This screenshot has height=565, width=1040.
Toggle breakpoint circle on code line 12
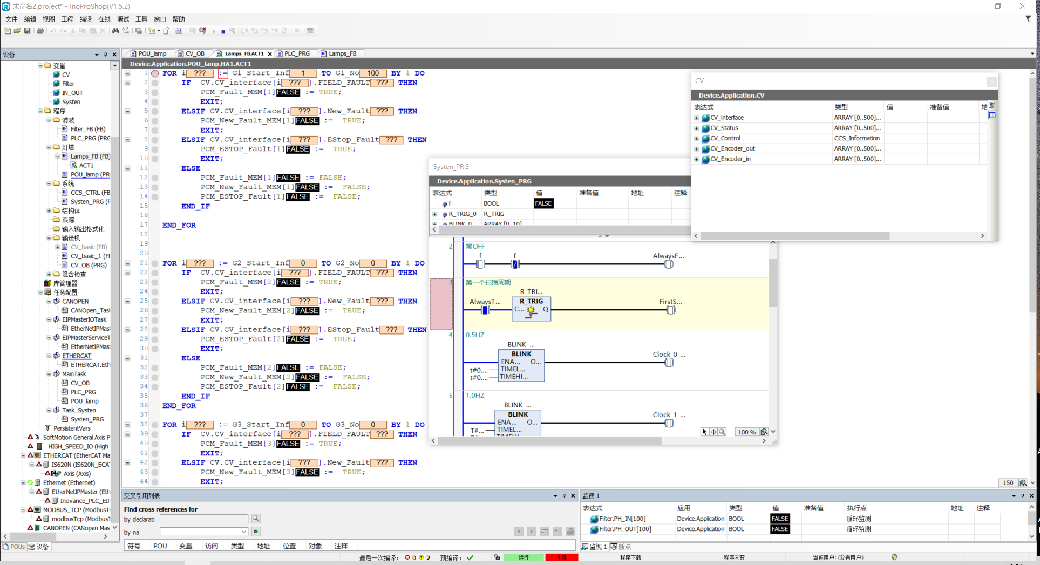click(x=155, y=178)
